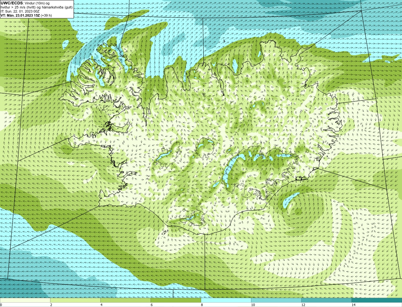
Task: Click the 12–14 m/s medium teal legend swatch
Action: (327, 300)
